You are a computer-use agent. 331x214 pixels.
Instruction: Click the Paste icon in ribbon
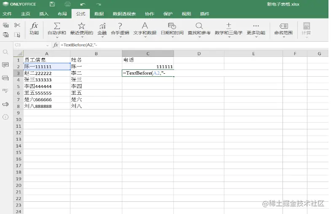[6, 35]
